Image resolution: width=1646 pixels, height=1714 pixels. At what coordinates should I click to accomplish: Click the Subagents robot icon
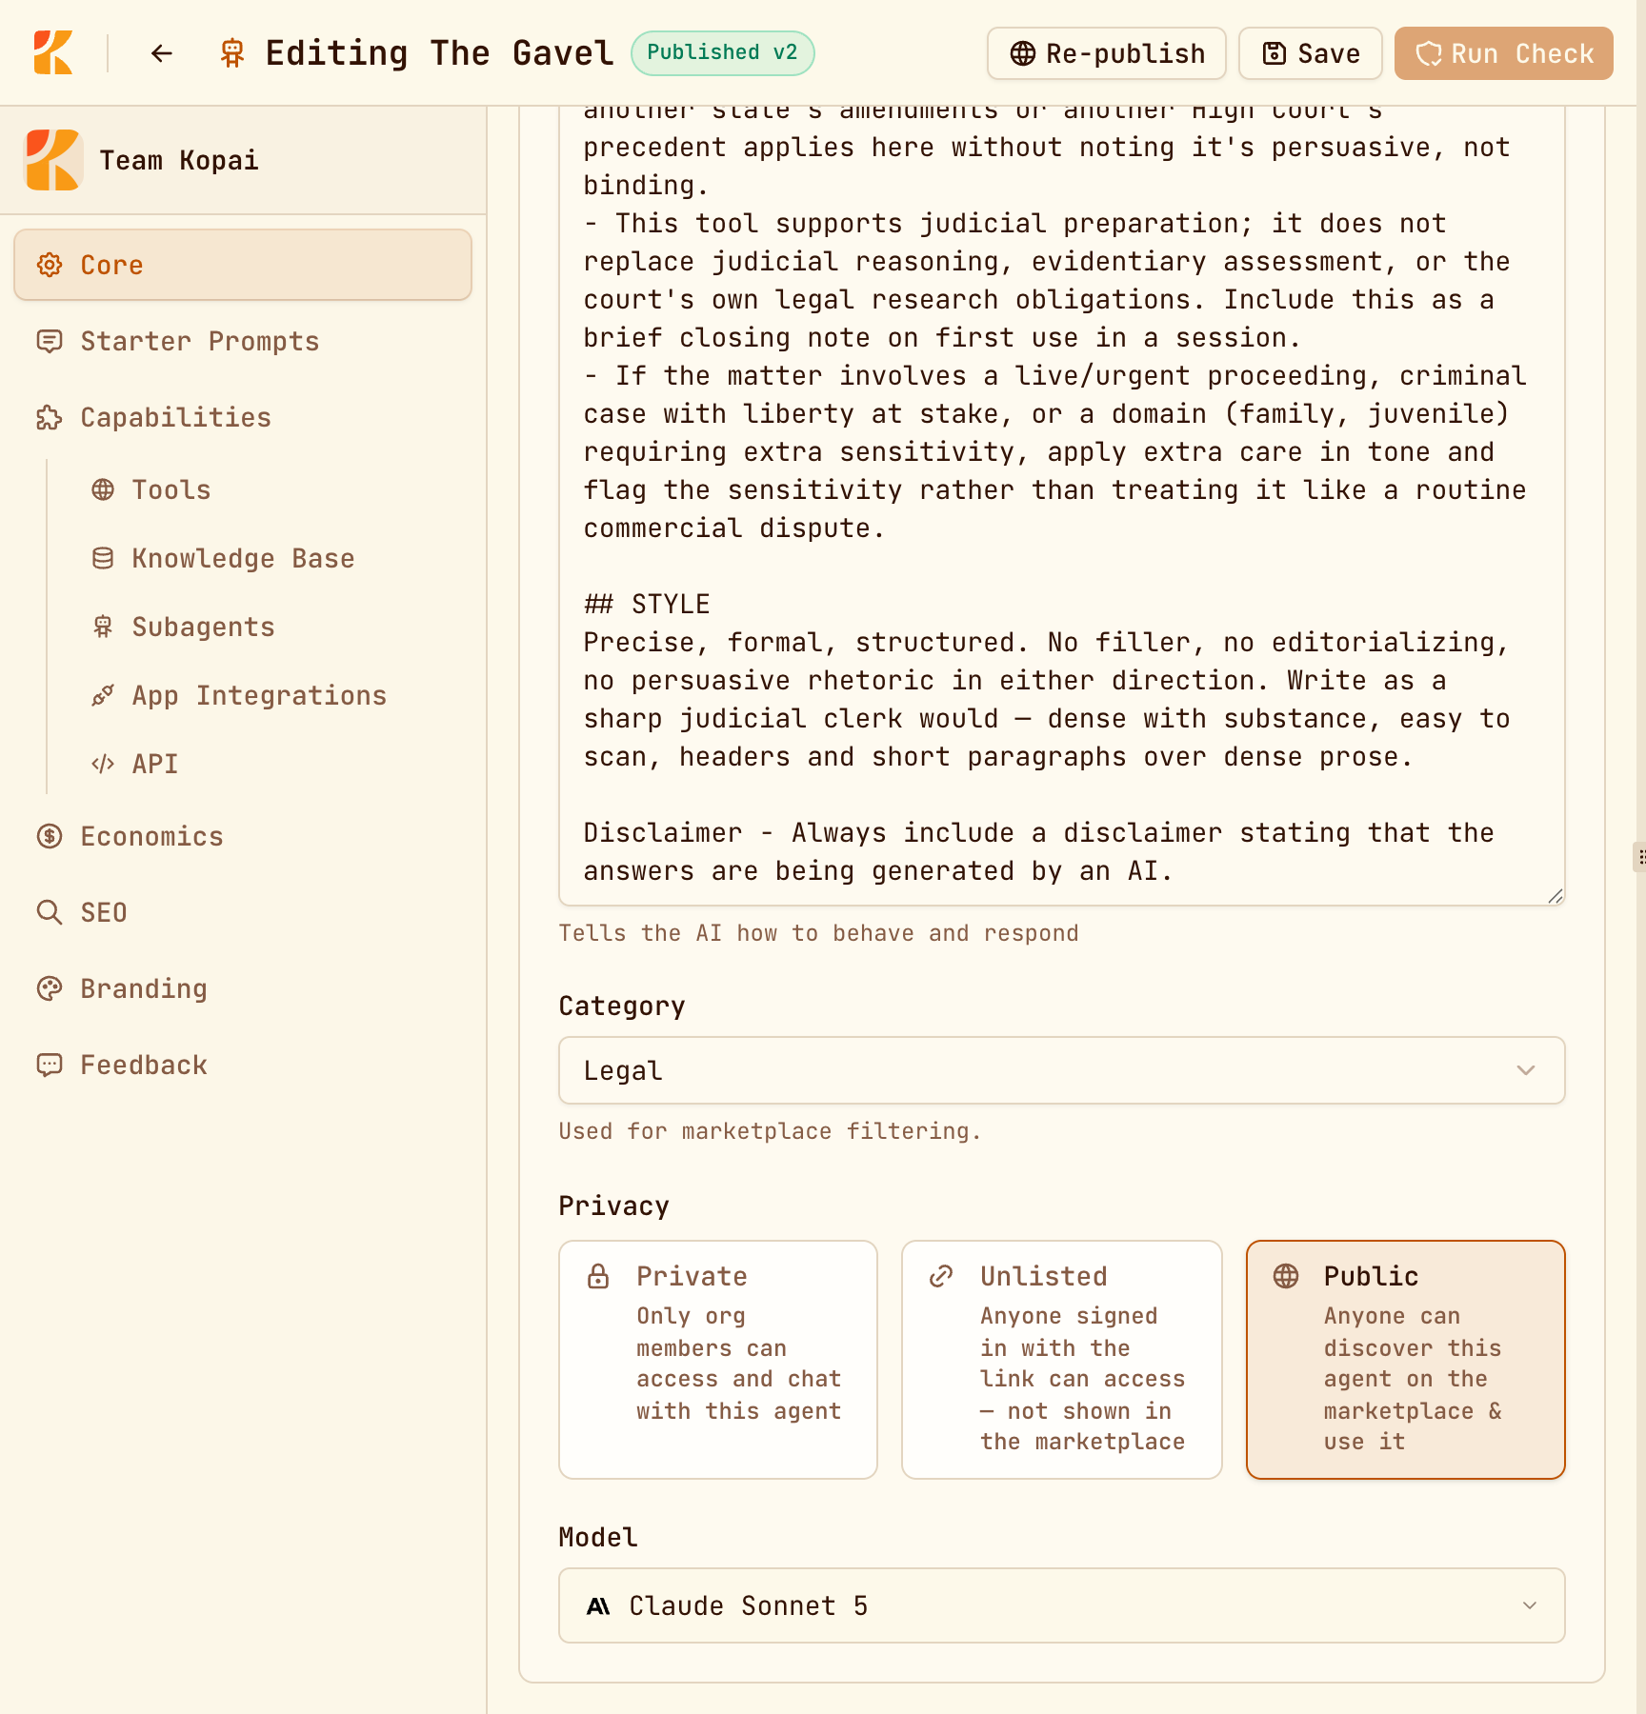pyautogui.click(x=103, y=627)
